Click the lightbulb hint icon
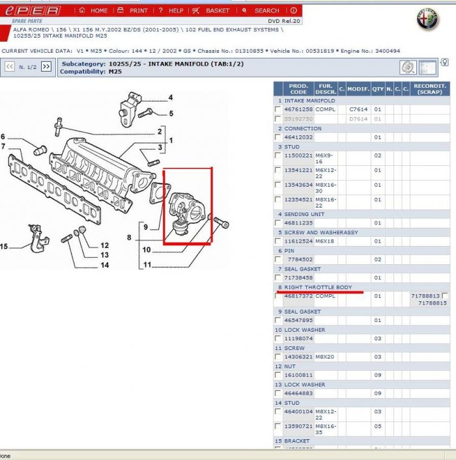Image resolution: width=456 pixels, height=460 pixels. pyautogui.click(x=445, y=62)
